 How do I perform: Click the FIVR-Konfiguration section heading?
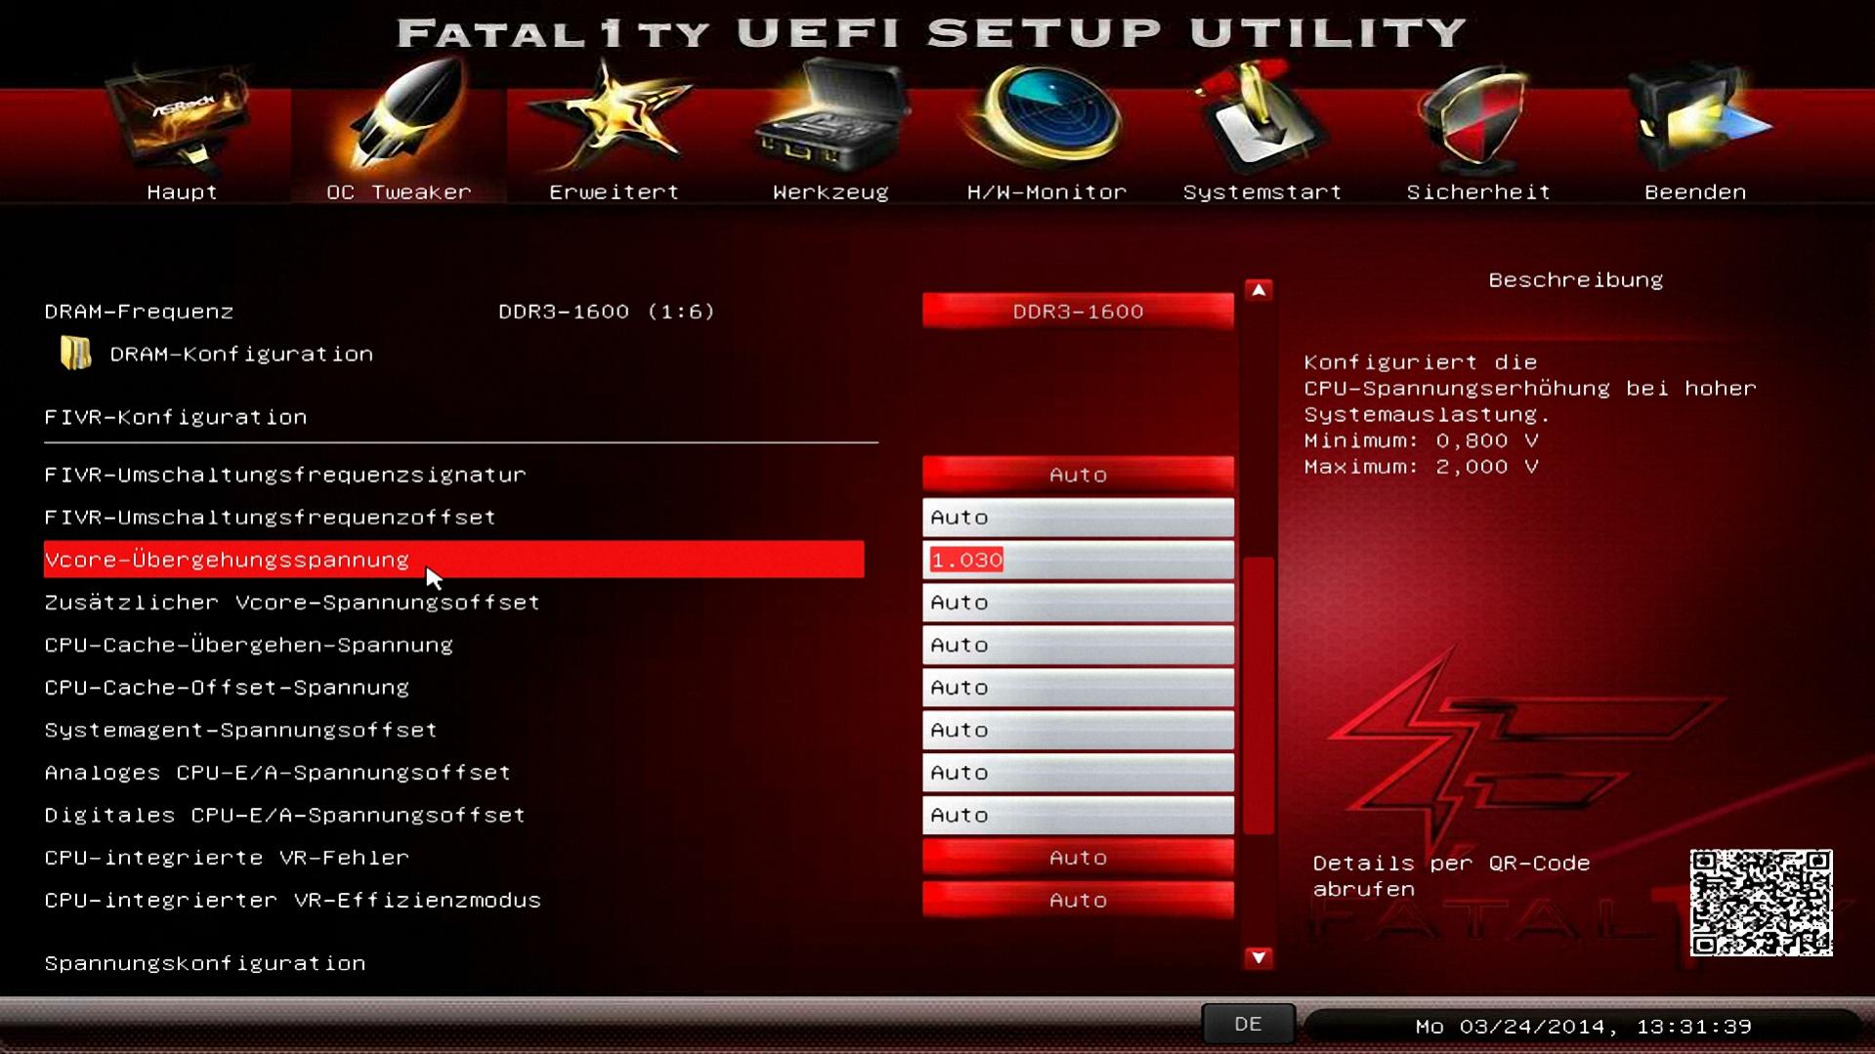pos(176,417)
